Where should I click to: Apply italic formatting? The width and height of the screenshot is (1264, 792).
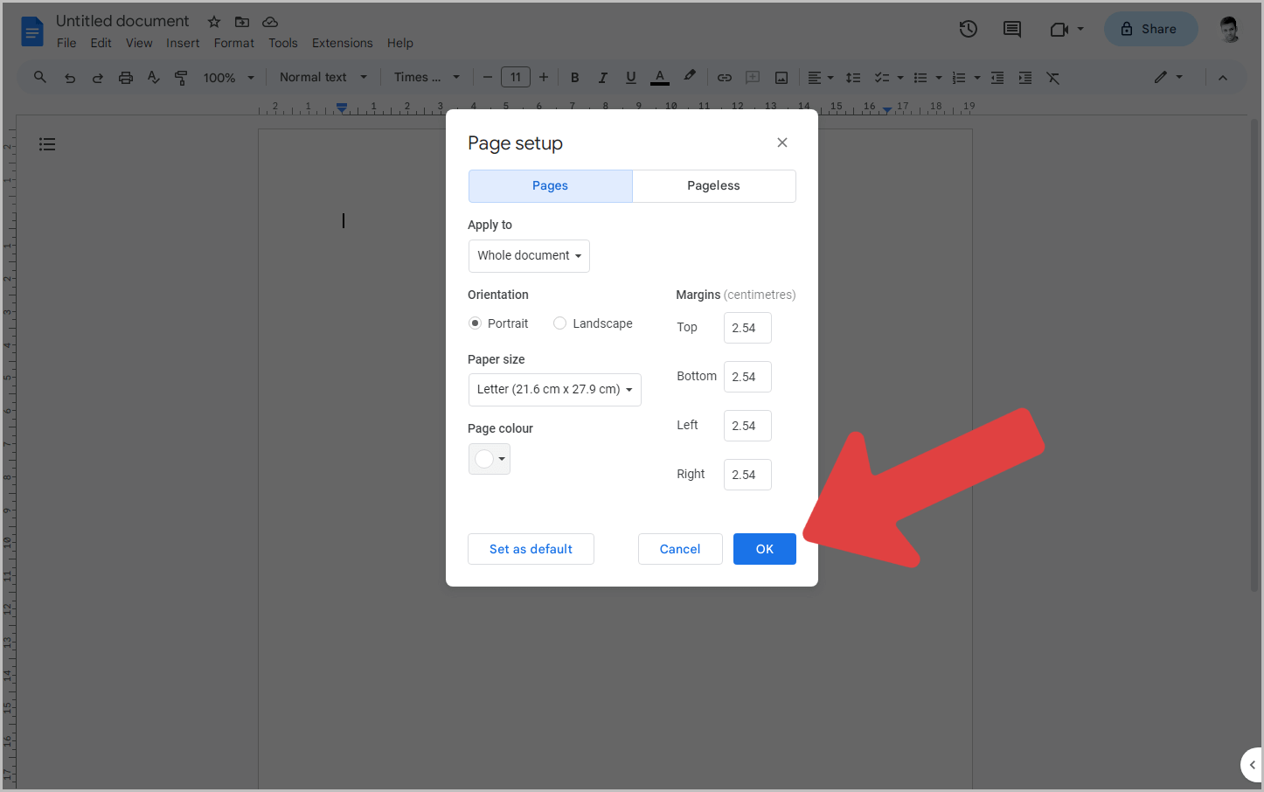[x=602, y=77]
